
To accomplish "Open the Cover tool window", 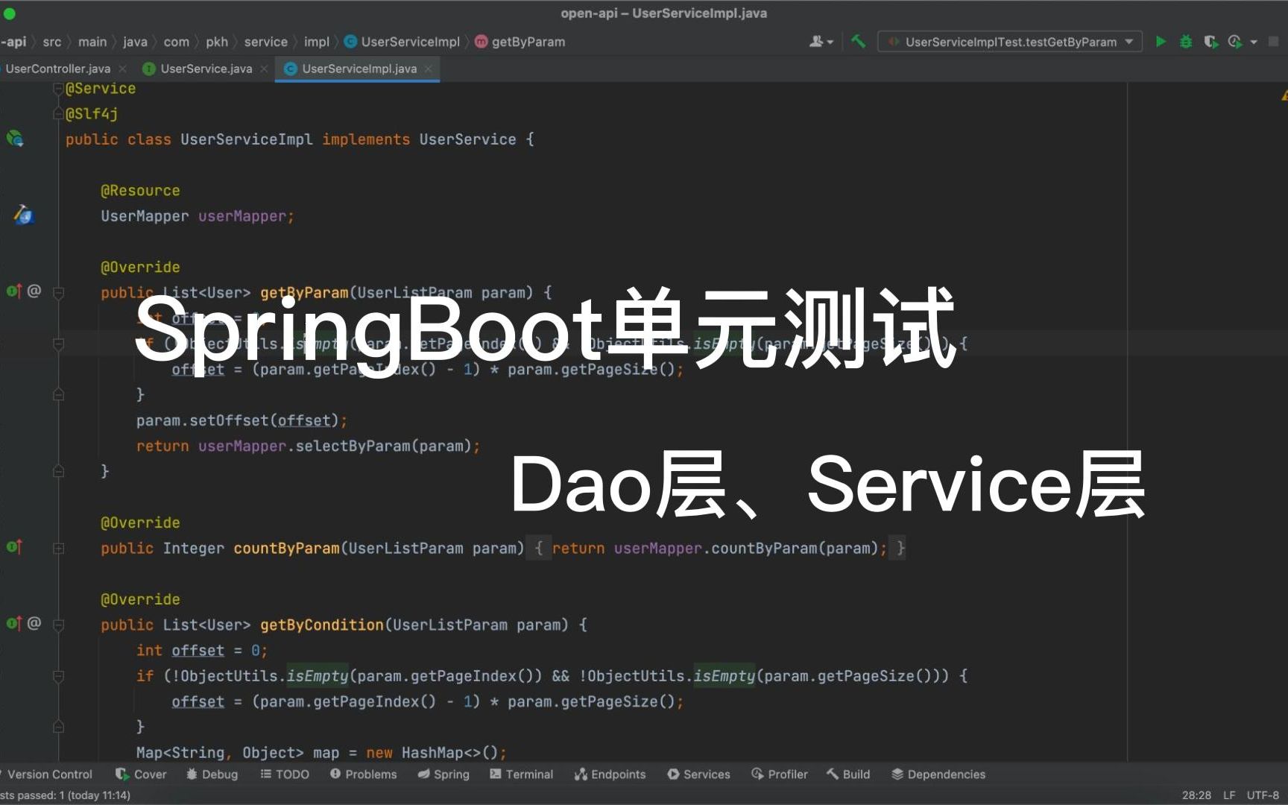I will click(141, 774).
